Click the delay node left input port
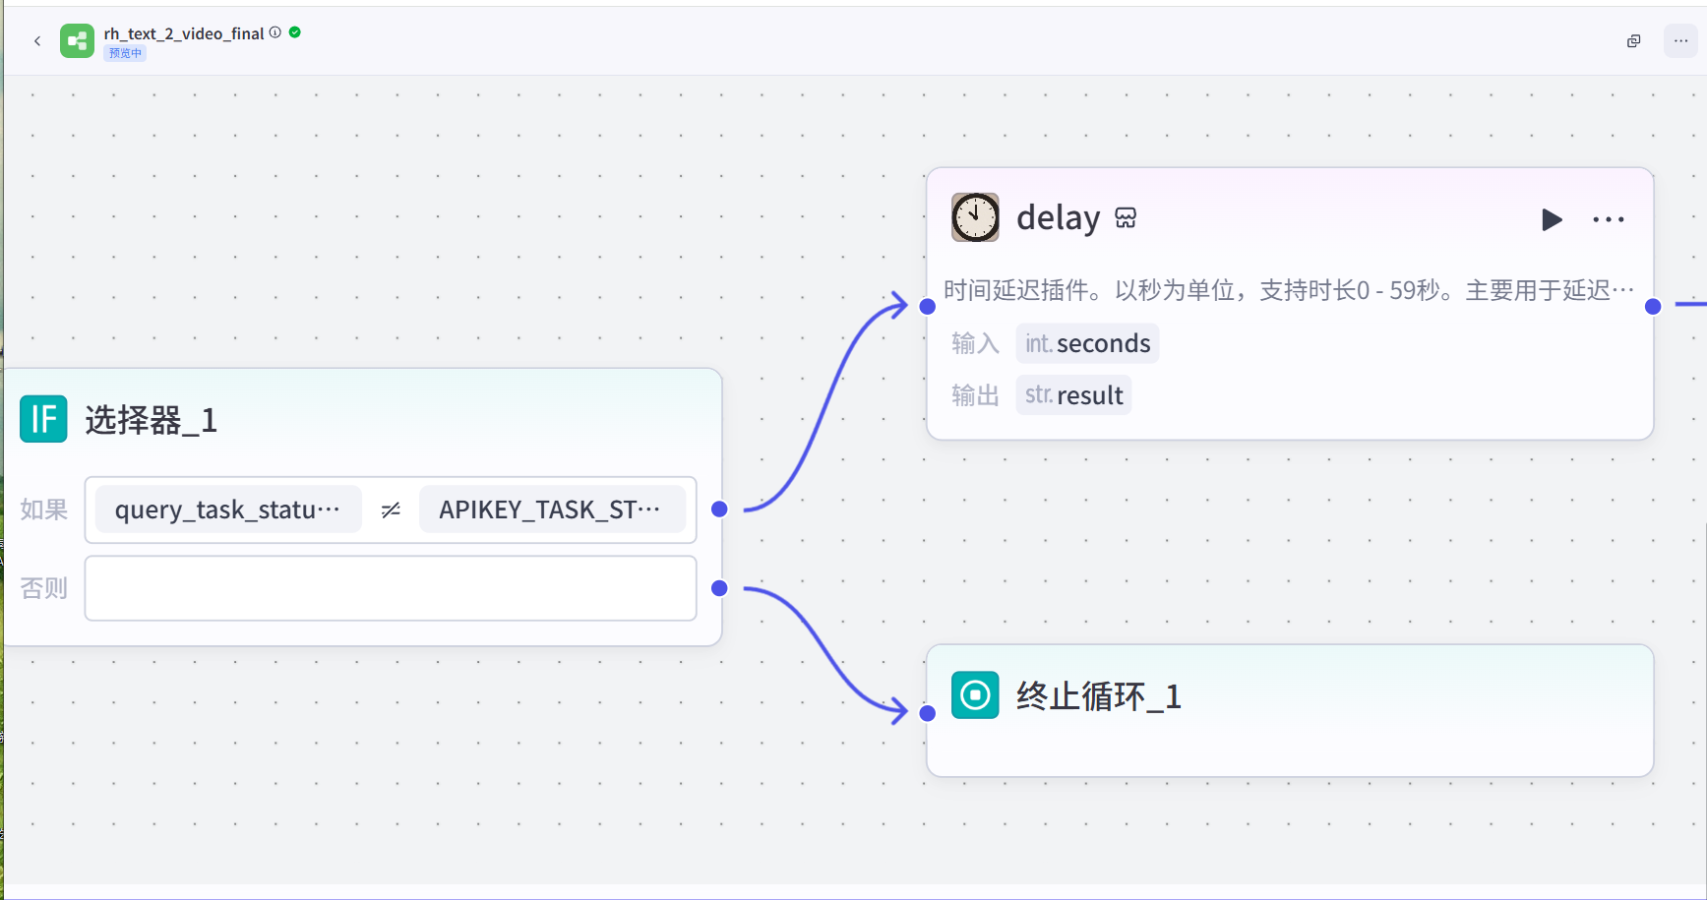This screenshot has height=900, width=1707. 927,306
